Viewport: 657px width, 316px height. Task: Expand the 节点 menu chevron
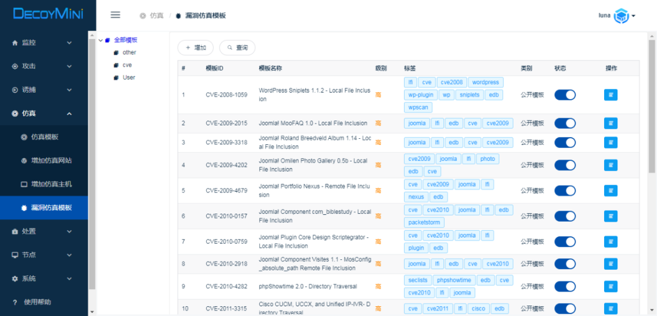(x=69, y=255)
